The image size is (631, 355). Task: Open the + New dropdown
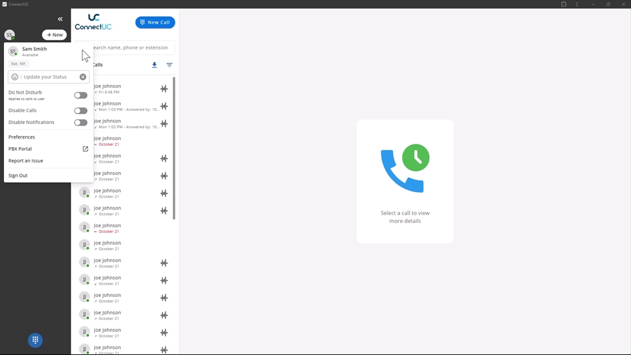click(55, 35)
